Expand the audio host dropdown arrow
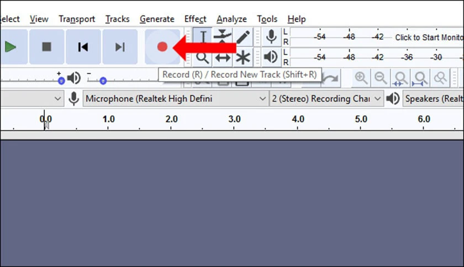This screenshot has width=464, height=267. point(57,98)
